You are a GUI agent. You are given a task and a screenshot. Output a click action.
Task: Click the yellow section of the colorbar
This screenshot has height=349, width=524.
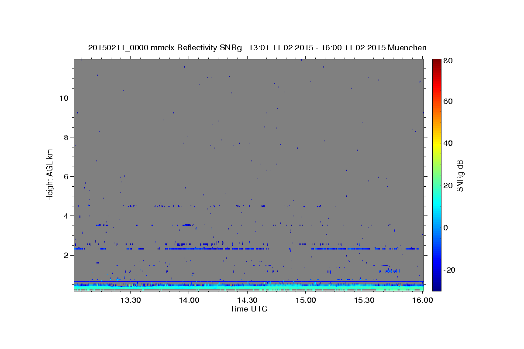437,144
